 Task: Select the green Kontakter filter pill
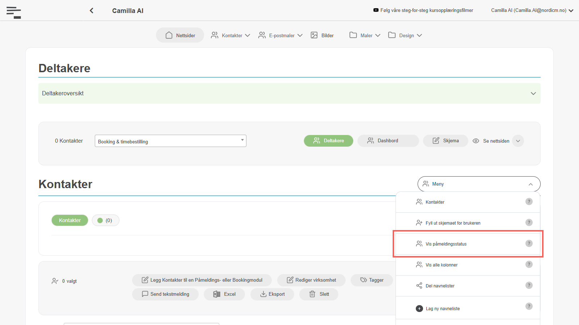tap(70, 220)
